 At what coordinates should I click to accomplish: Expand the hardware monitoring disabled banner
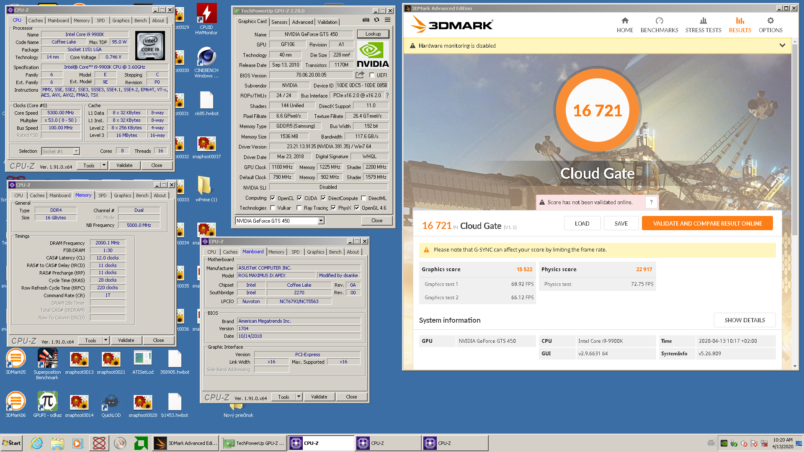pyautogui.click(x=782, y=46)
